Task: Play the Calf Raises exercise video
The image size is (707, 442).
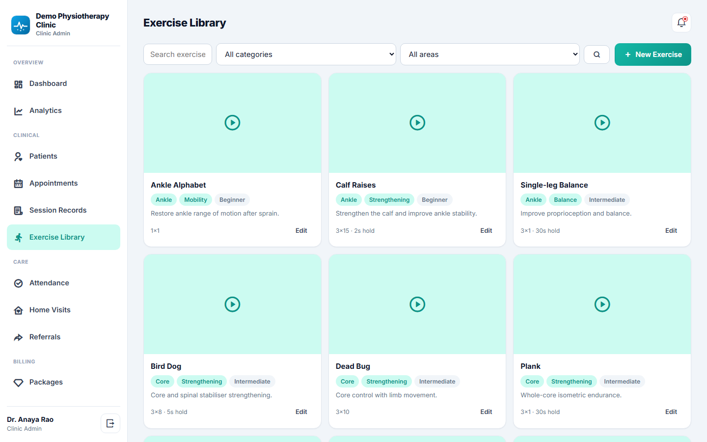Action: point(417,123)
